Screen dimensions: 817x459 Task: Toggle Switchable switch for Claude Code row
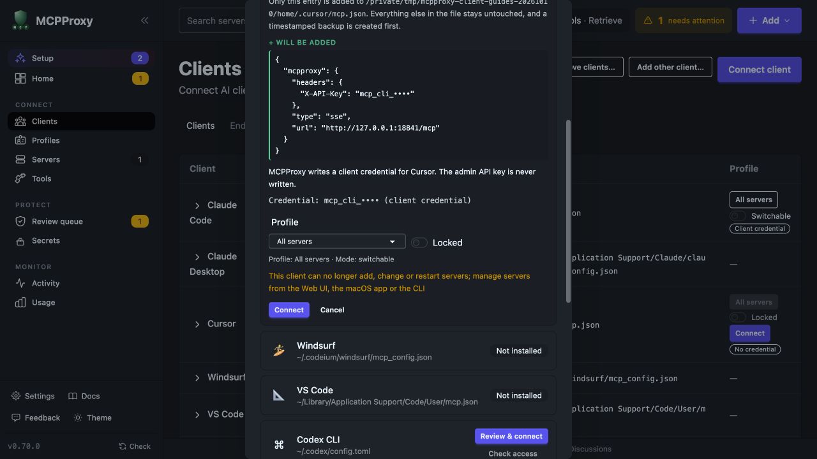coord(738,216)
